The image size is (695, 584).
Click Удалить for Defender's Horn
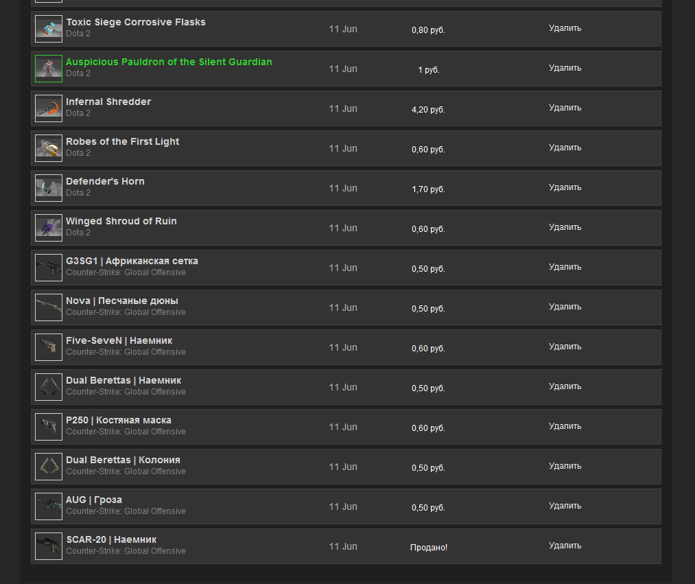(565, 187)
